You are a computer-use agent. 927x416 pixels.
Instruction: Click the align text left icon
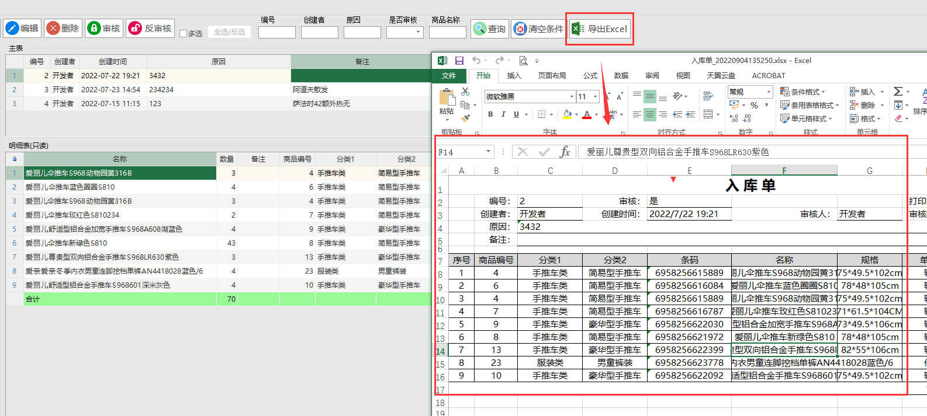[637, 115]
